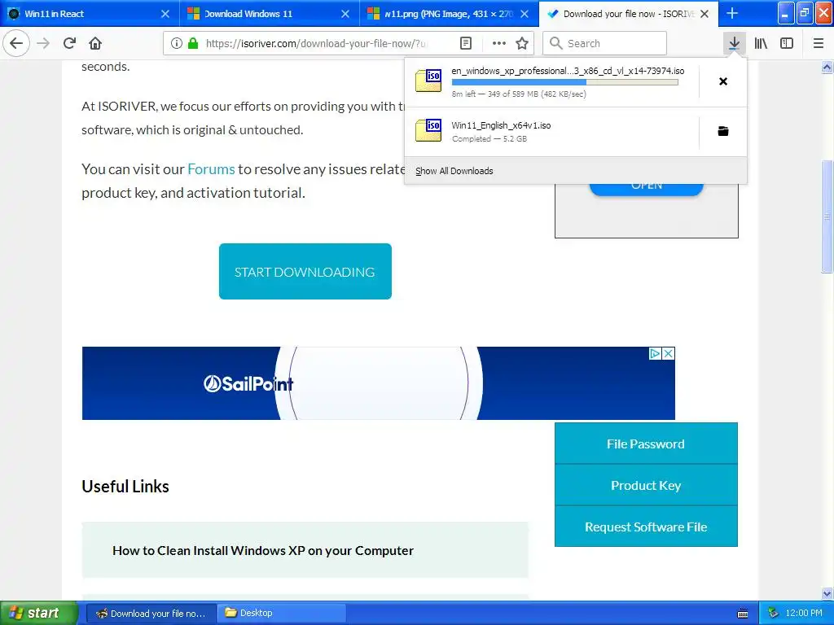The height and width of the screenshot is (625, 834).
Task: Click the 12:00 PM clock
Action: click(804, 614)
